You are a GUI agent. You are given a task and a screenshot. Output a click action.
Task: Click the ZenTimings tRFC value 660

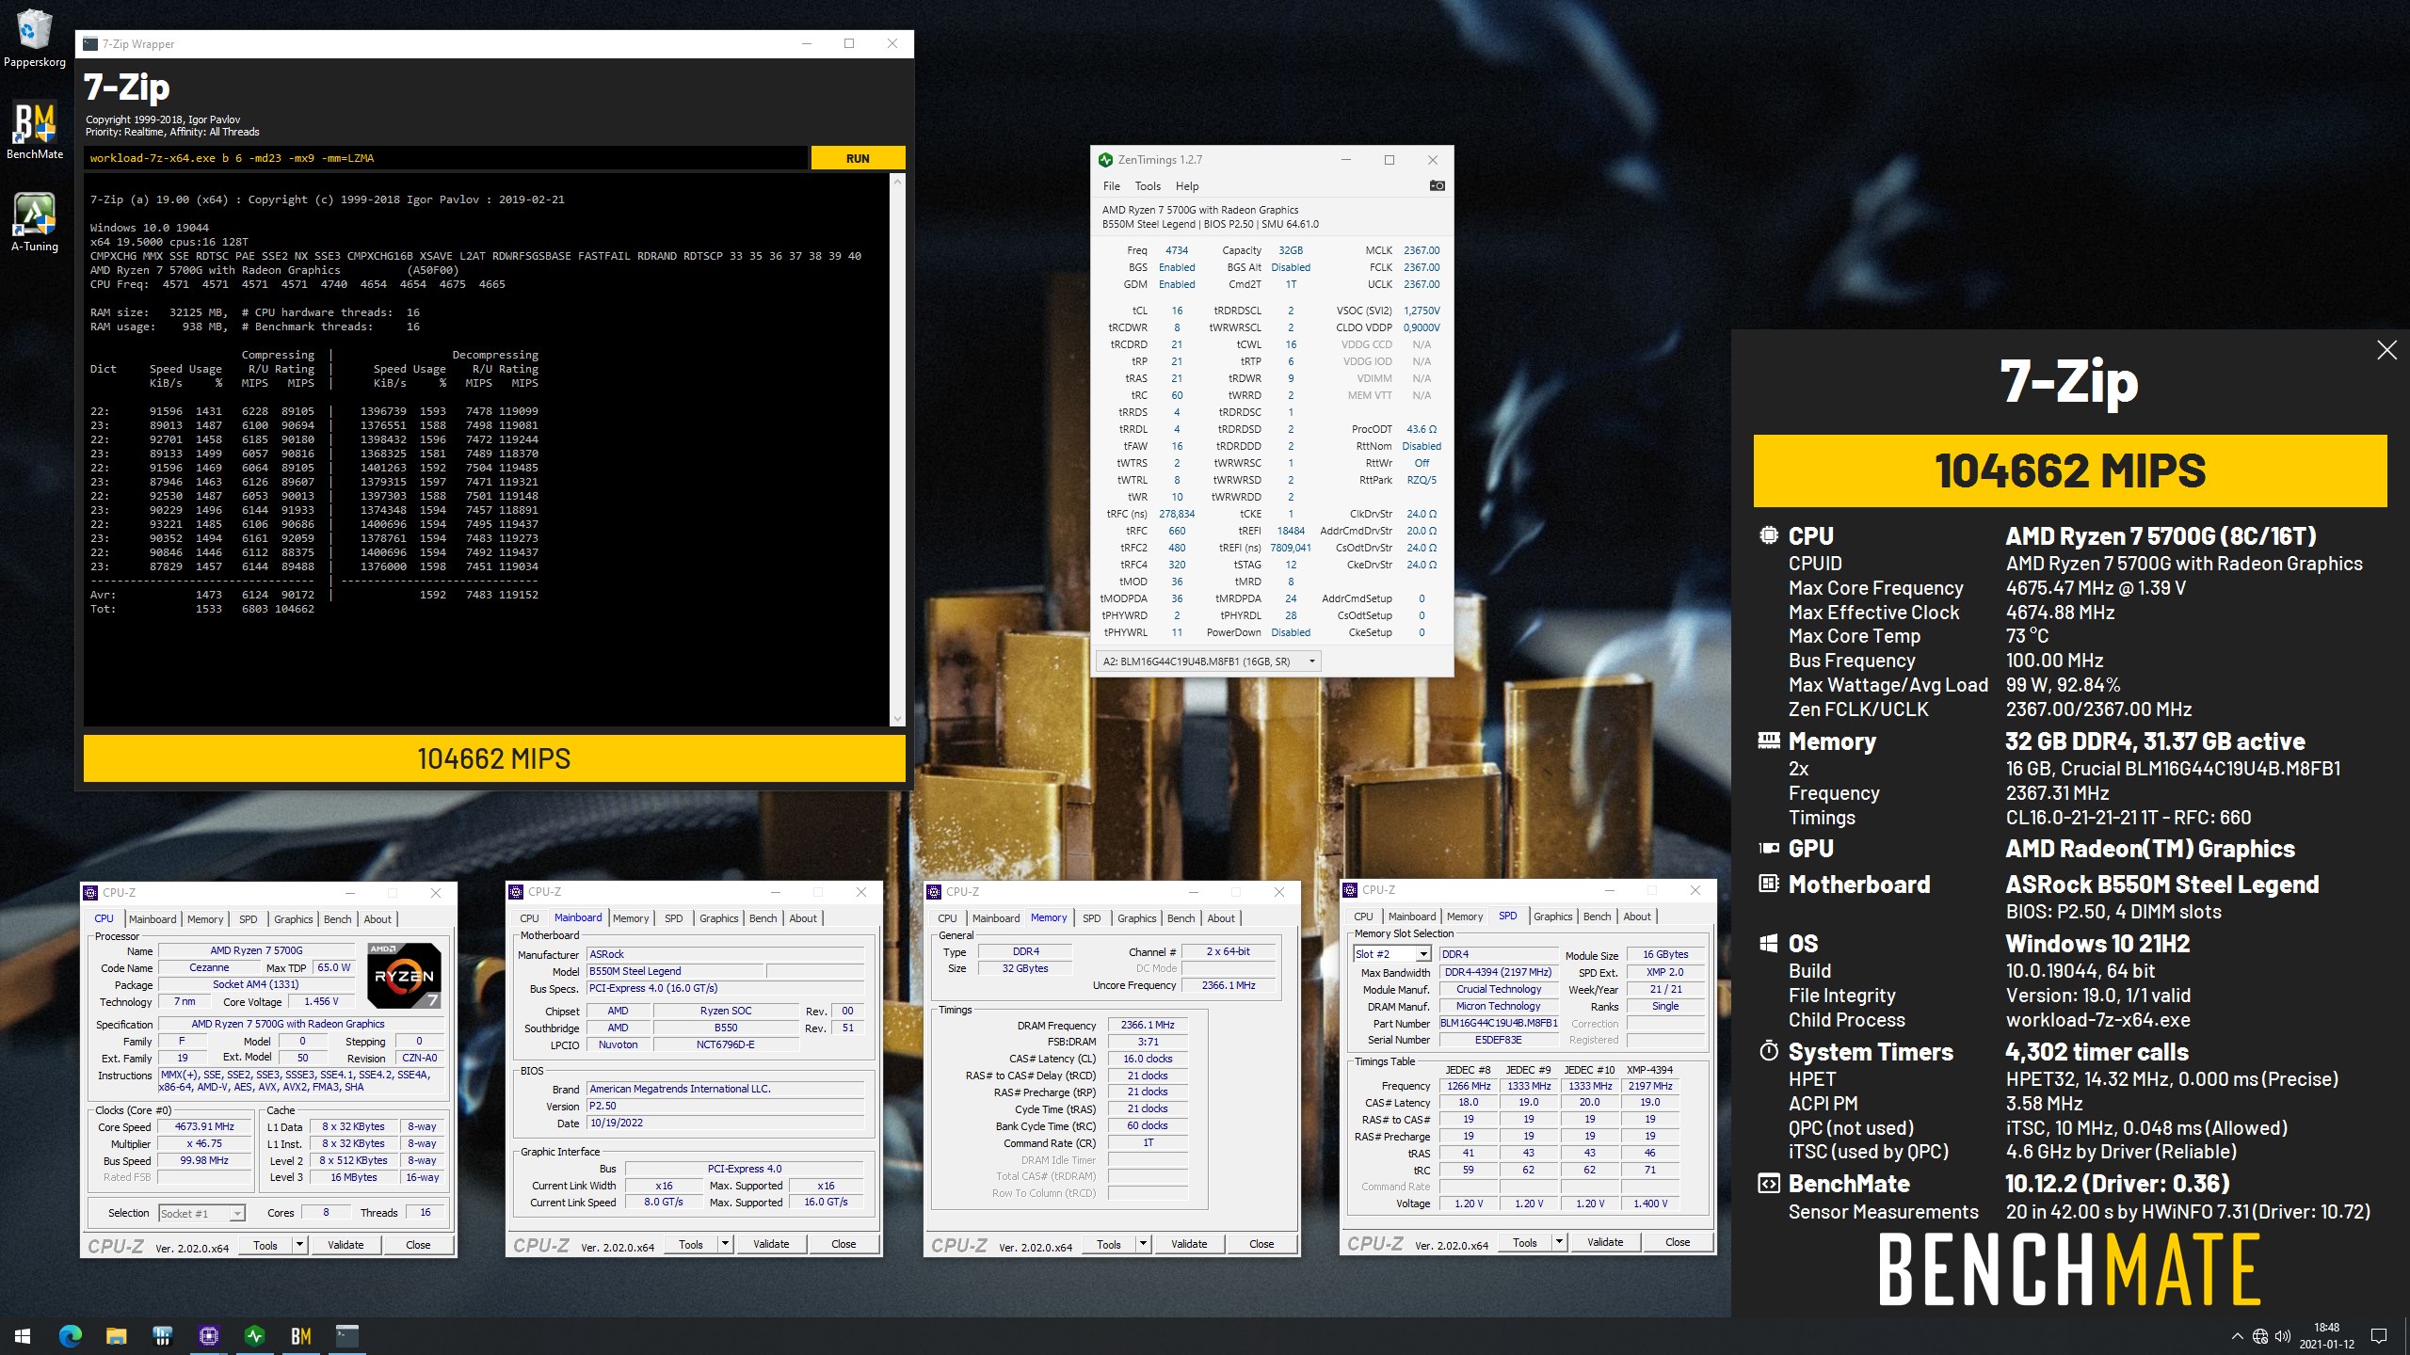click(x=1177, y=531)
